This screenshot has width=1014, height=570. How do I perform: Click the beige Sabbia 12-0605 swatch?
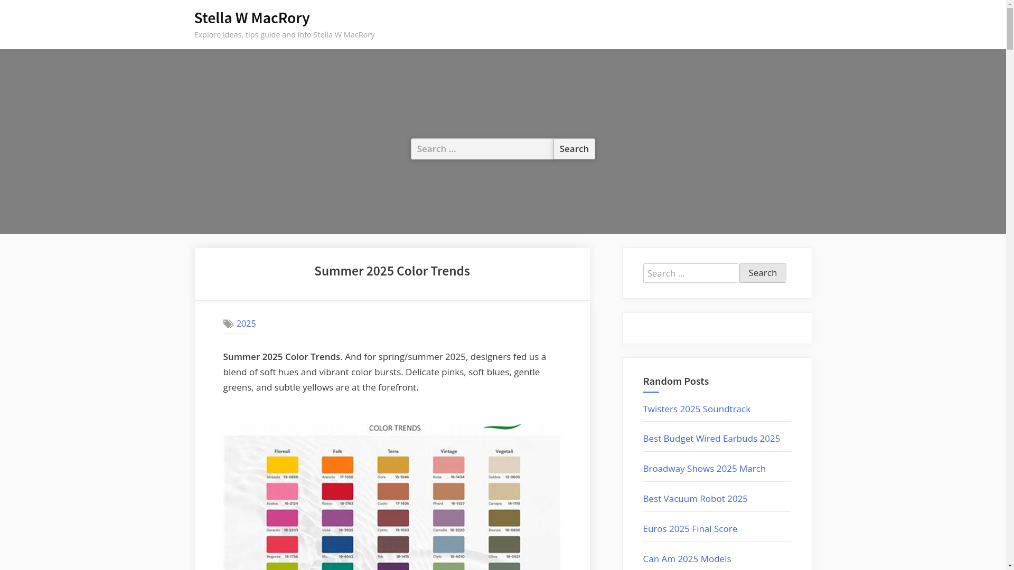click(x=504, y=465)
